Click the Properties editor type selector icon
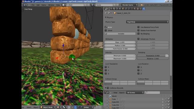Screen dimensions: 194x109 pos(106,9)
